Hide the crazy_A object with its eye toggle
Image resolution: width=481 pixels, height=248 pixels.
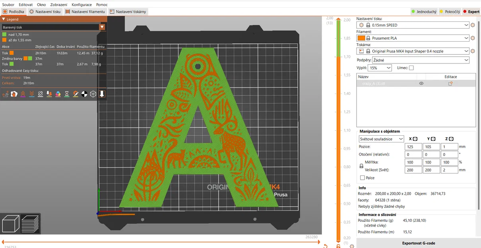click(x=421, y=83)
